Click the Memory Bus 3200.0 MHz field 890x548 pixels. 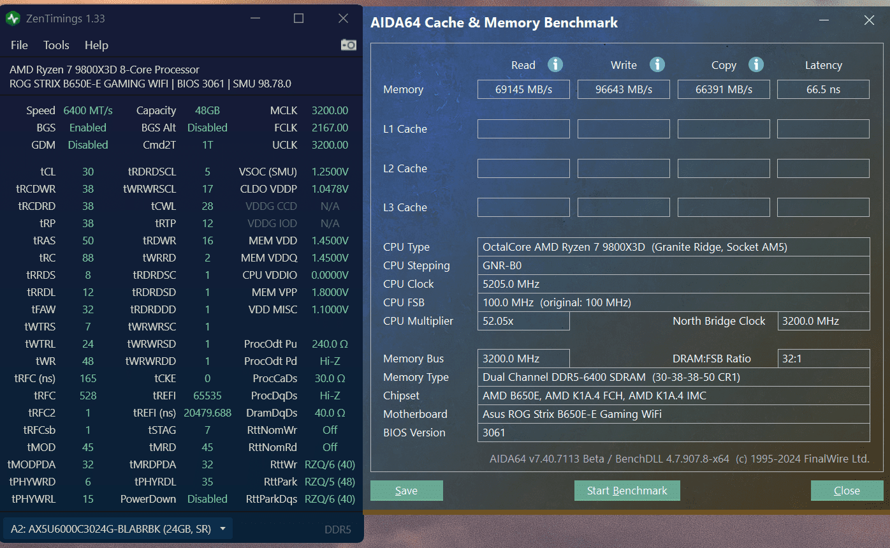[523, 359]
